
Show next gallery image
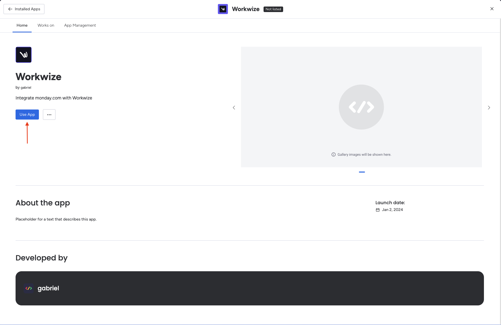(489, 107)
